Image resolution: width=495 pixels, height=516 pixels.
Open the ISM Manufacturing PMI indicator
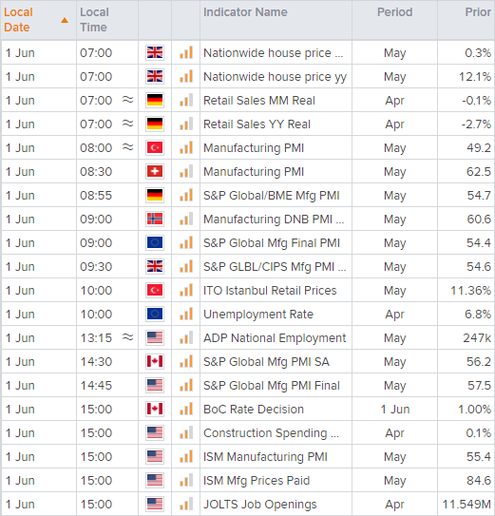point(265,457)
